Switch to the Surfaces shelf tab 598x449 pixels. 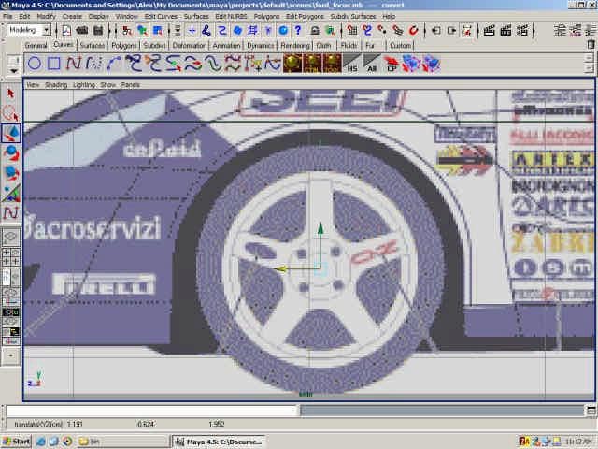93,45
